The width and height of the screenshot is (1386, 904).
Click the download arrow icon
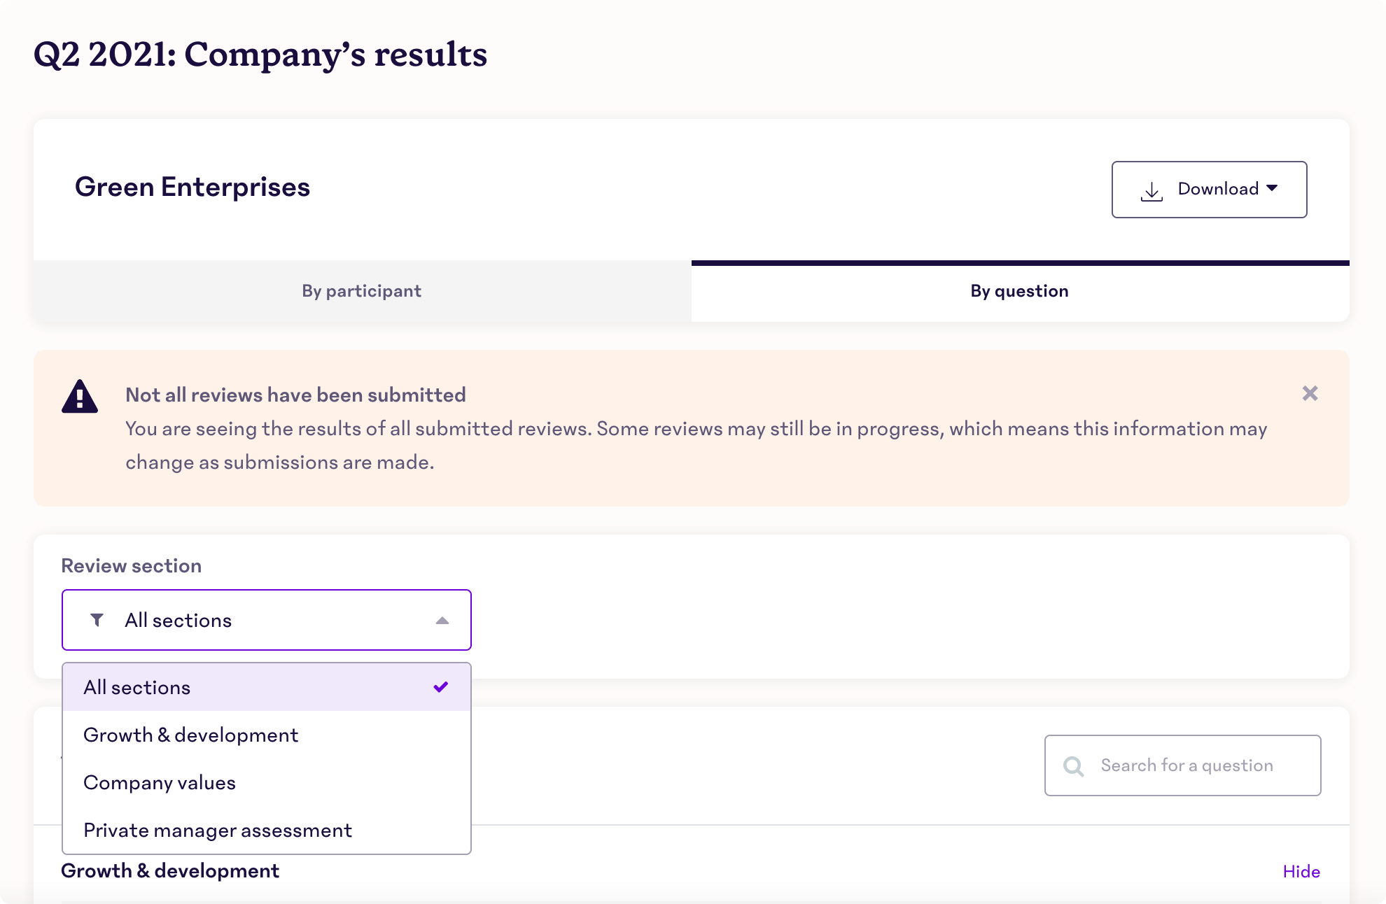tap(1151, 190)
